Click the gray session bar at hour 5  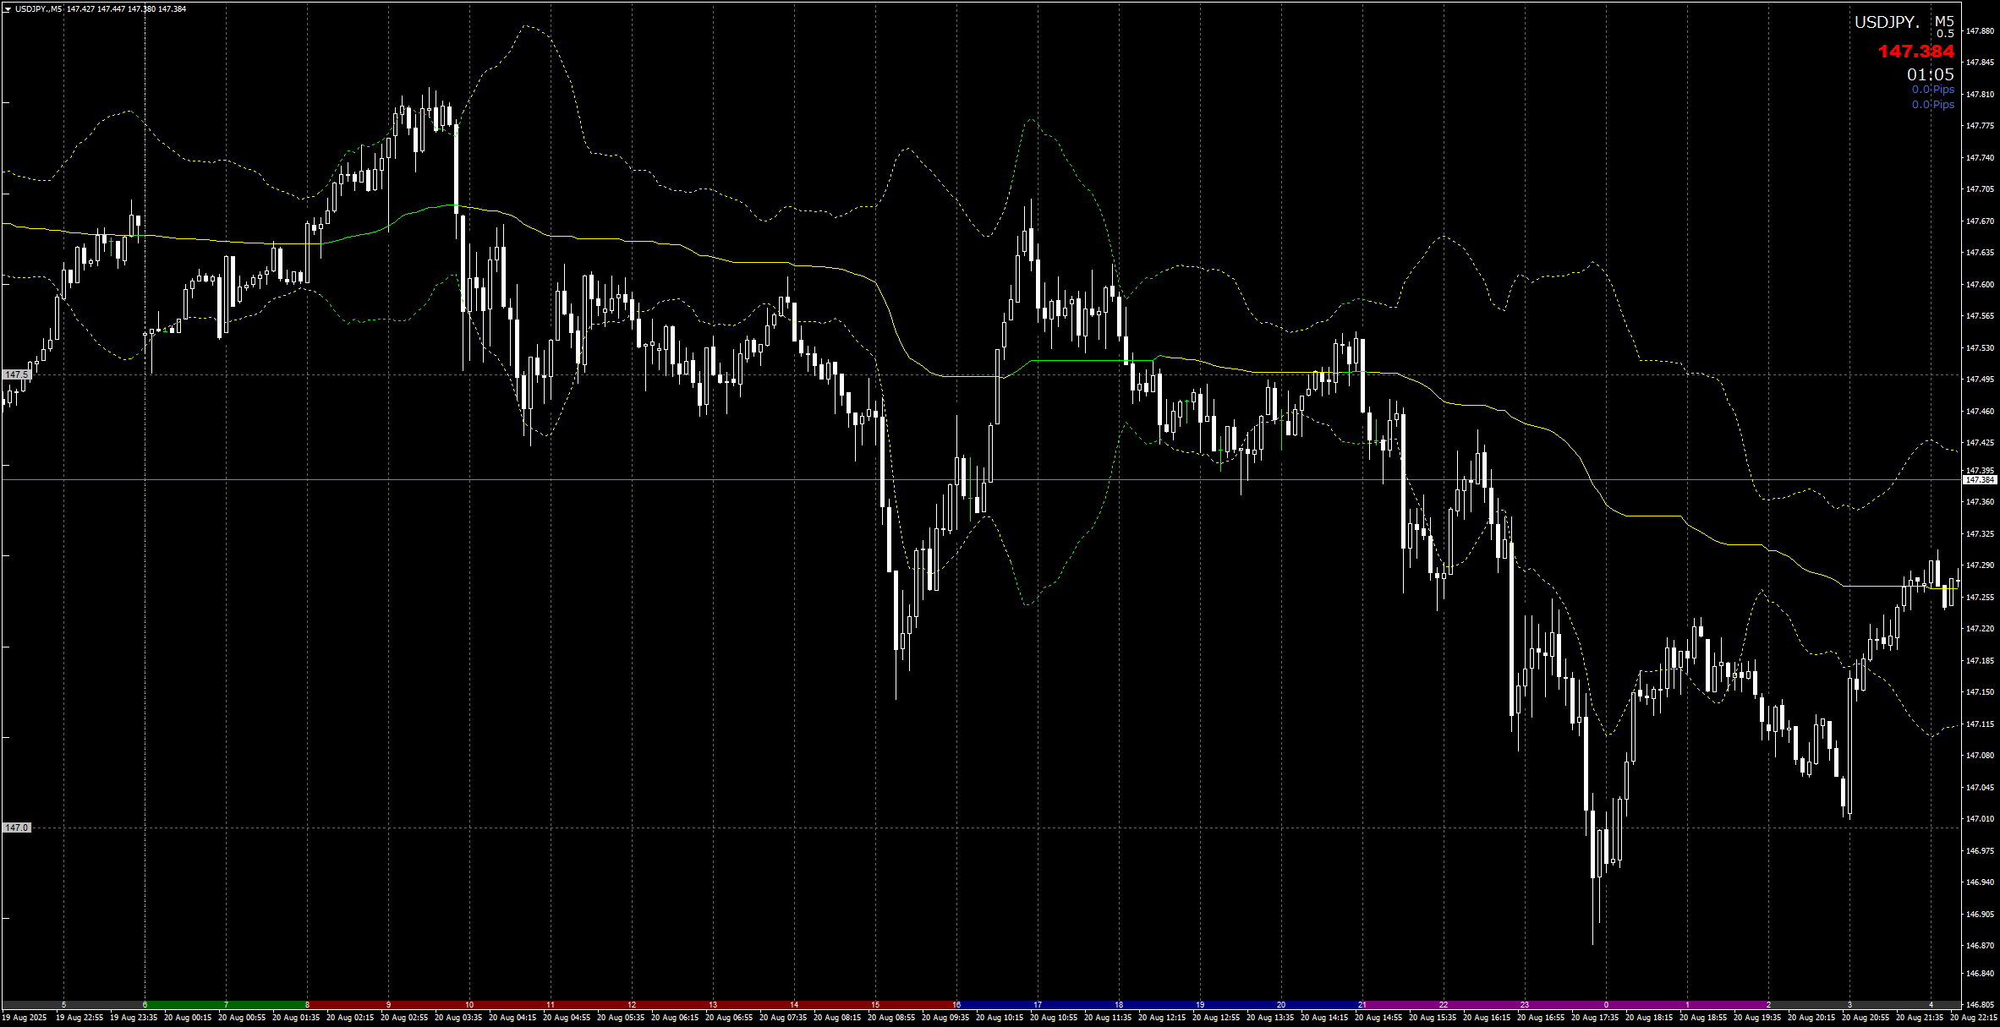point(63,1005)
